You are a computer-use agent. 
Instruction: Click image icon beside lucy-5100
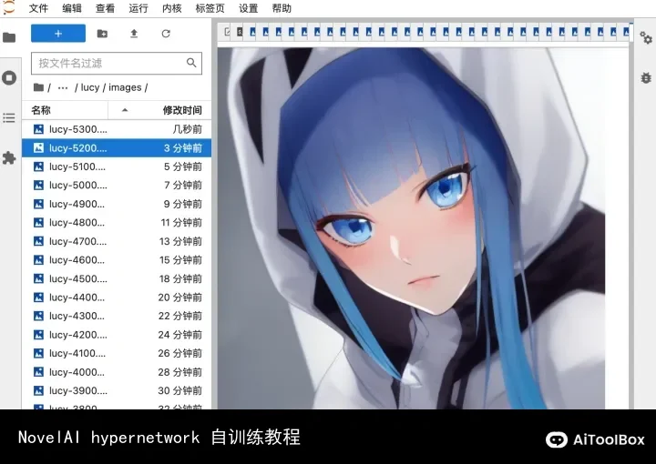coord(38,166)
